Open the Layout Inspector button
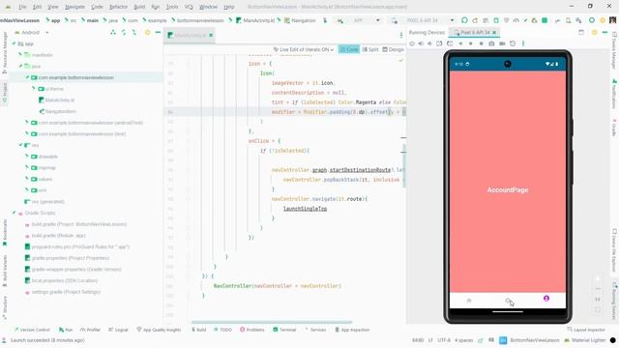 click(586, 330)
